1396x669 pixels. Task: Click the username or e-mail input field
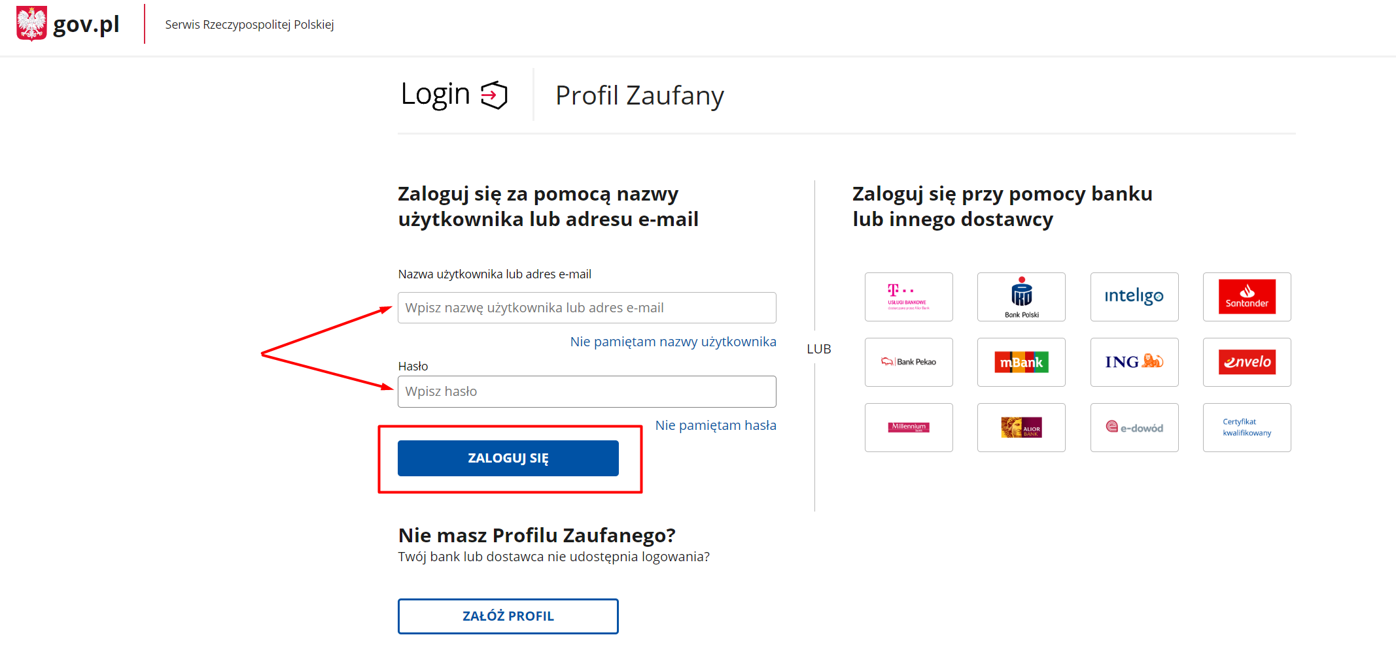point(586,307)
